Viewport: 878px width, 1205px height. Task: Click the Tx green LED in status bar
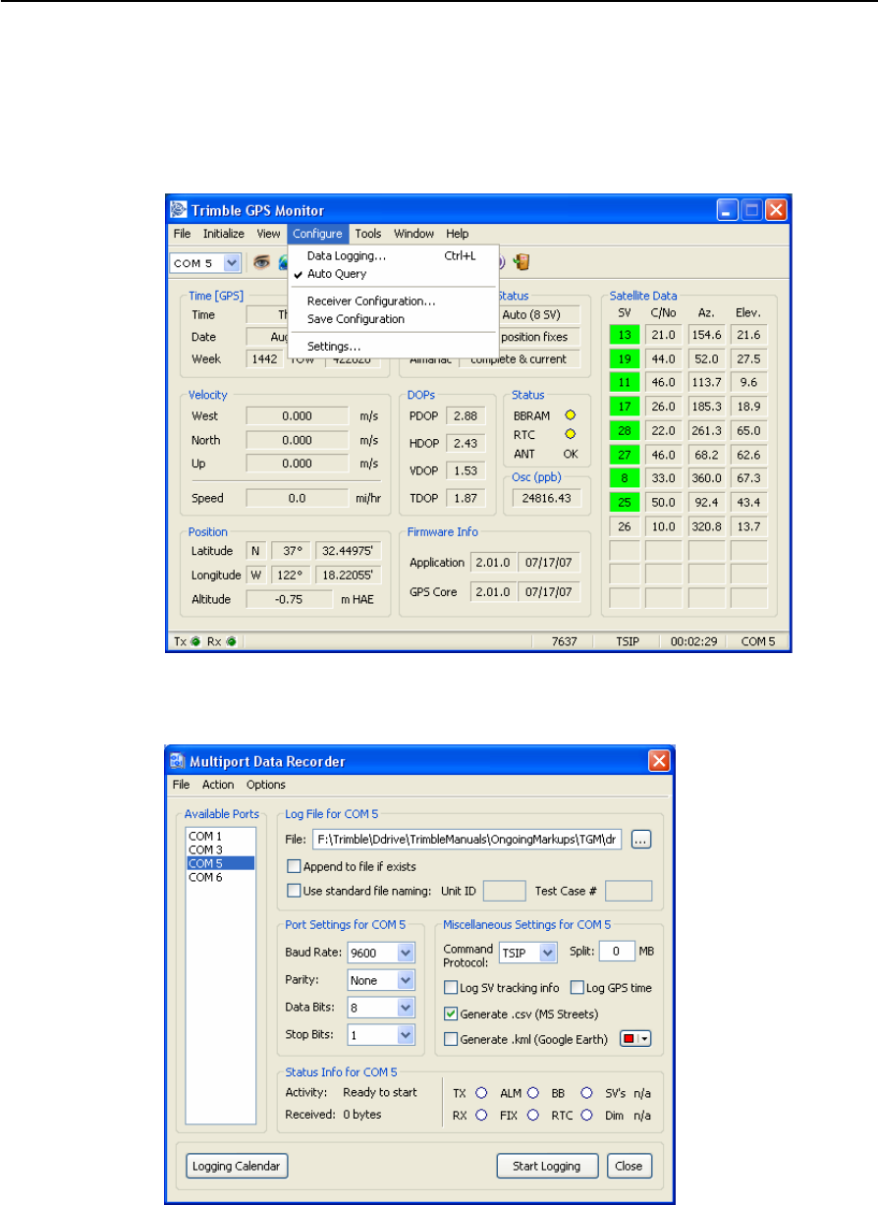[x=196, y=642]
